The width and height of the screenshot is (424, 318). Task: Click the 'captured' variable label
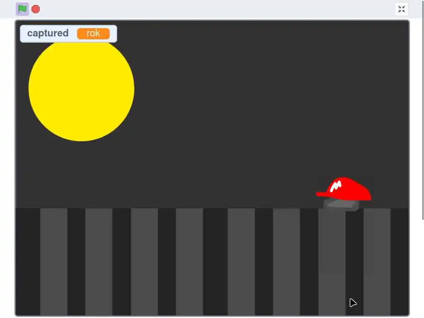pos(48,33)
